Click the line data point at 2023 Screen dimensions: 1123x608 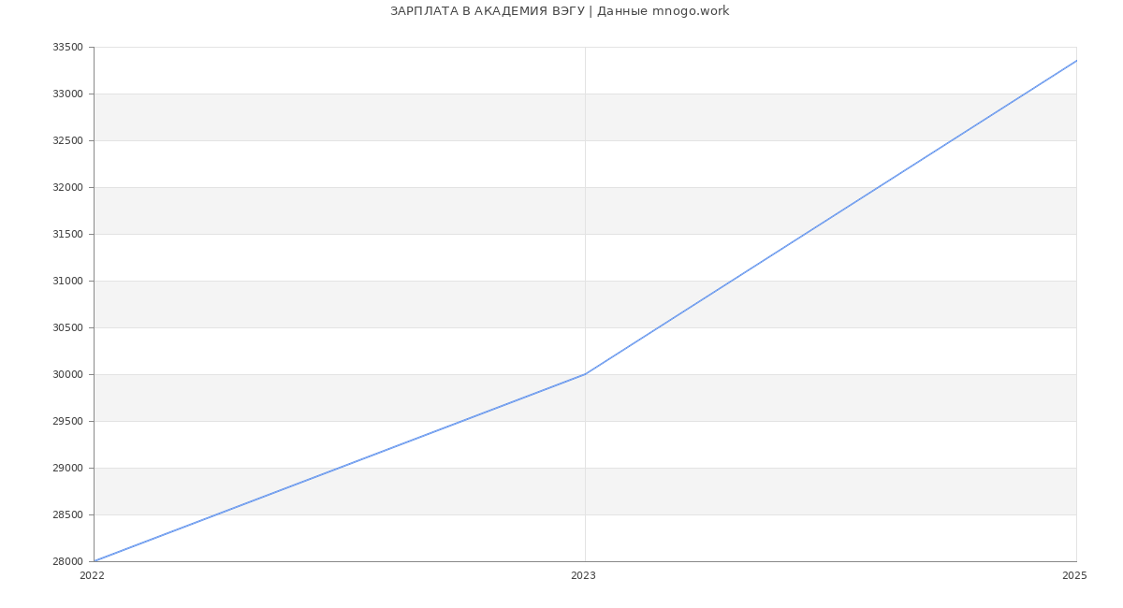[585, 374]
